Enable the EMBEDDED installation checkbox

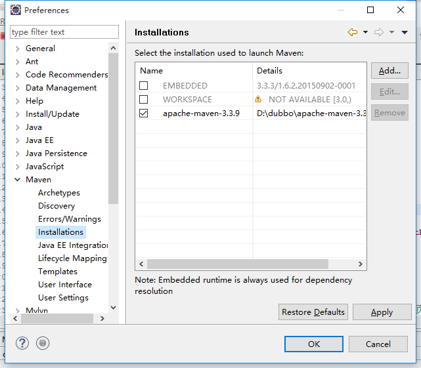pos(144,85)
